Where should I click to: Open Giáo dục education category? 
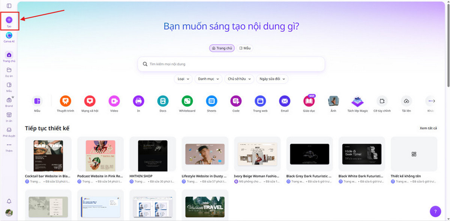309,101
